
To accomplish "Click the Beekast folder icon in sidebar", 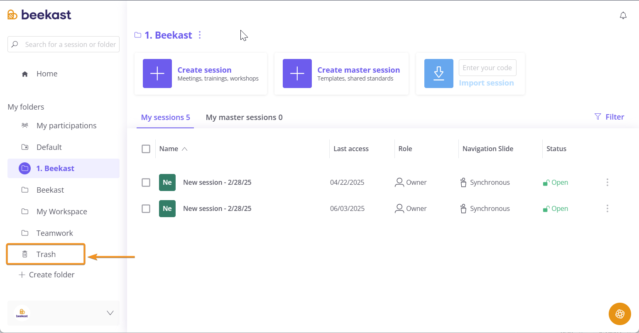I will pyautogui.click(x=25, y=190).
